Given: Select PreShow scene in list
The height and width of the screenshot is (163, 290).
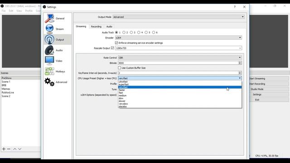Looking at the screenshot, I should [x=21, y=78].
